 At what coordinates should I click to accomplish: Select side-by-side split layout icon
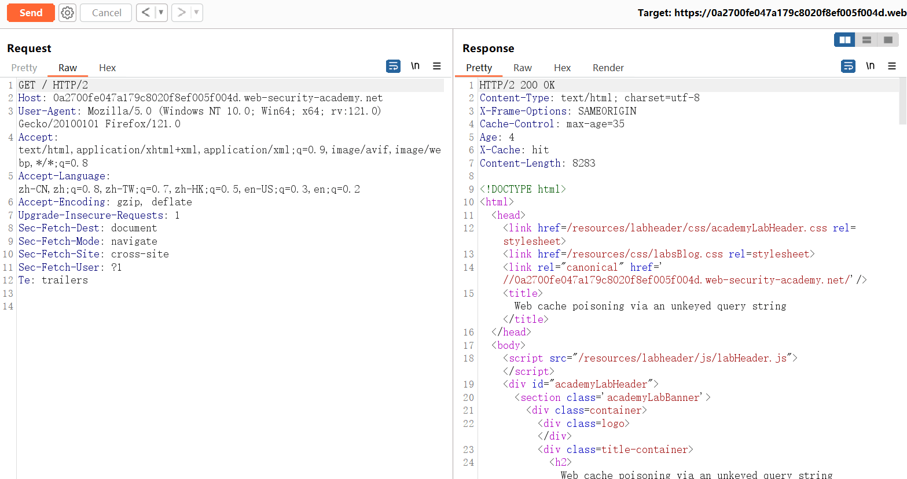[844, 40]
